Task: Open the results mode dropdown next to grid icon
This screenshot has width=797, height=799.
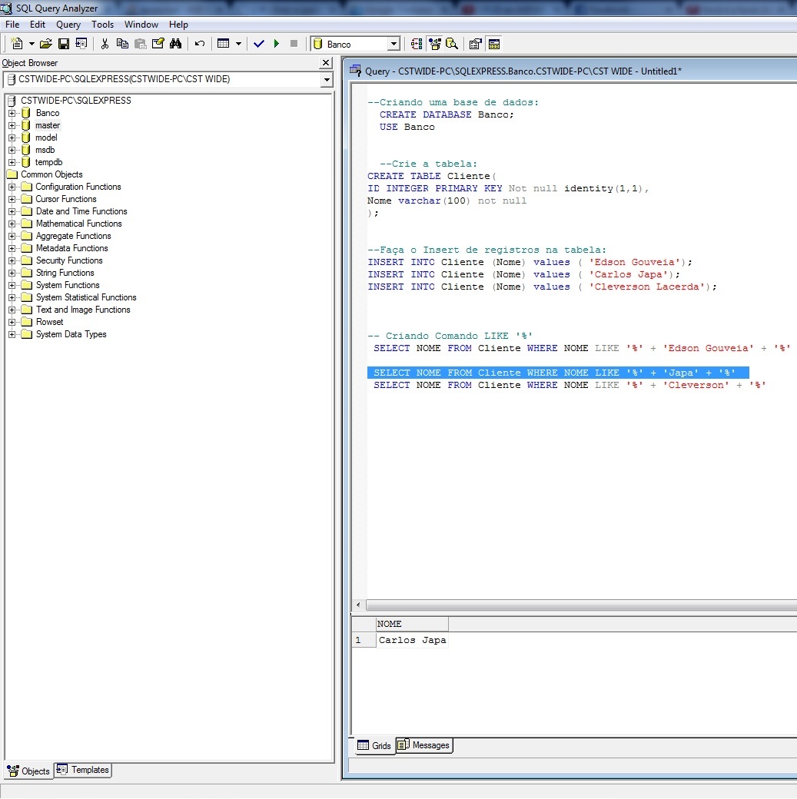Action: click(x=237, y=44)
